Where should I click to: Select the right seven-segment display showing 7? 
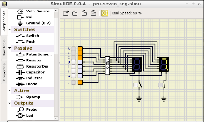point(164,64)
